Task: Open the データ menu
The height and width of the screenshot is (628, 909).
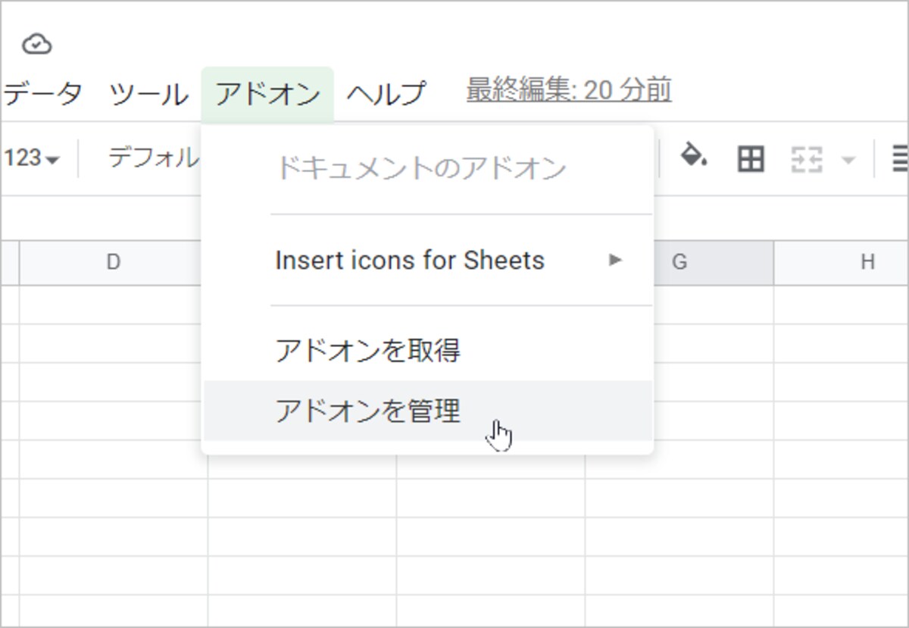Action: (x=41, y=94)
